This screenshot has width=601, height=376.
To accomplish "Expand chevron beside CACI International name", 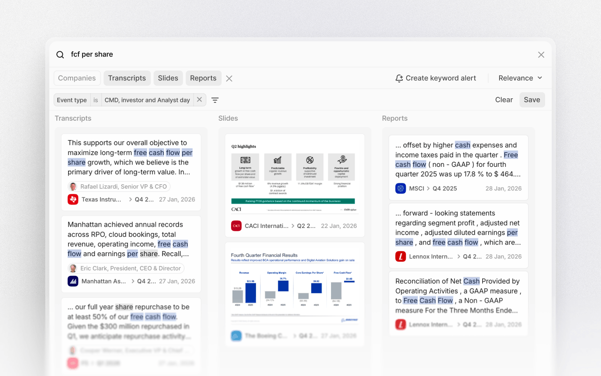I will (294, 226).
